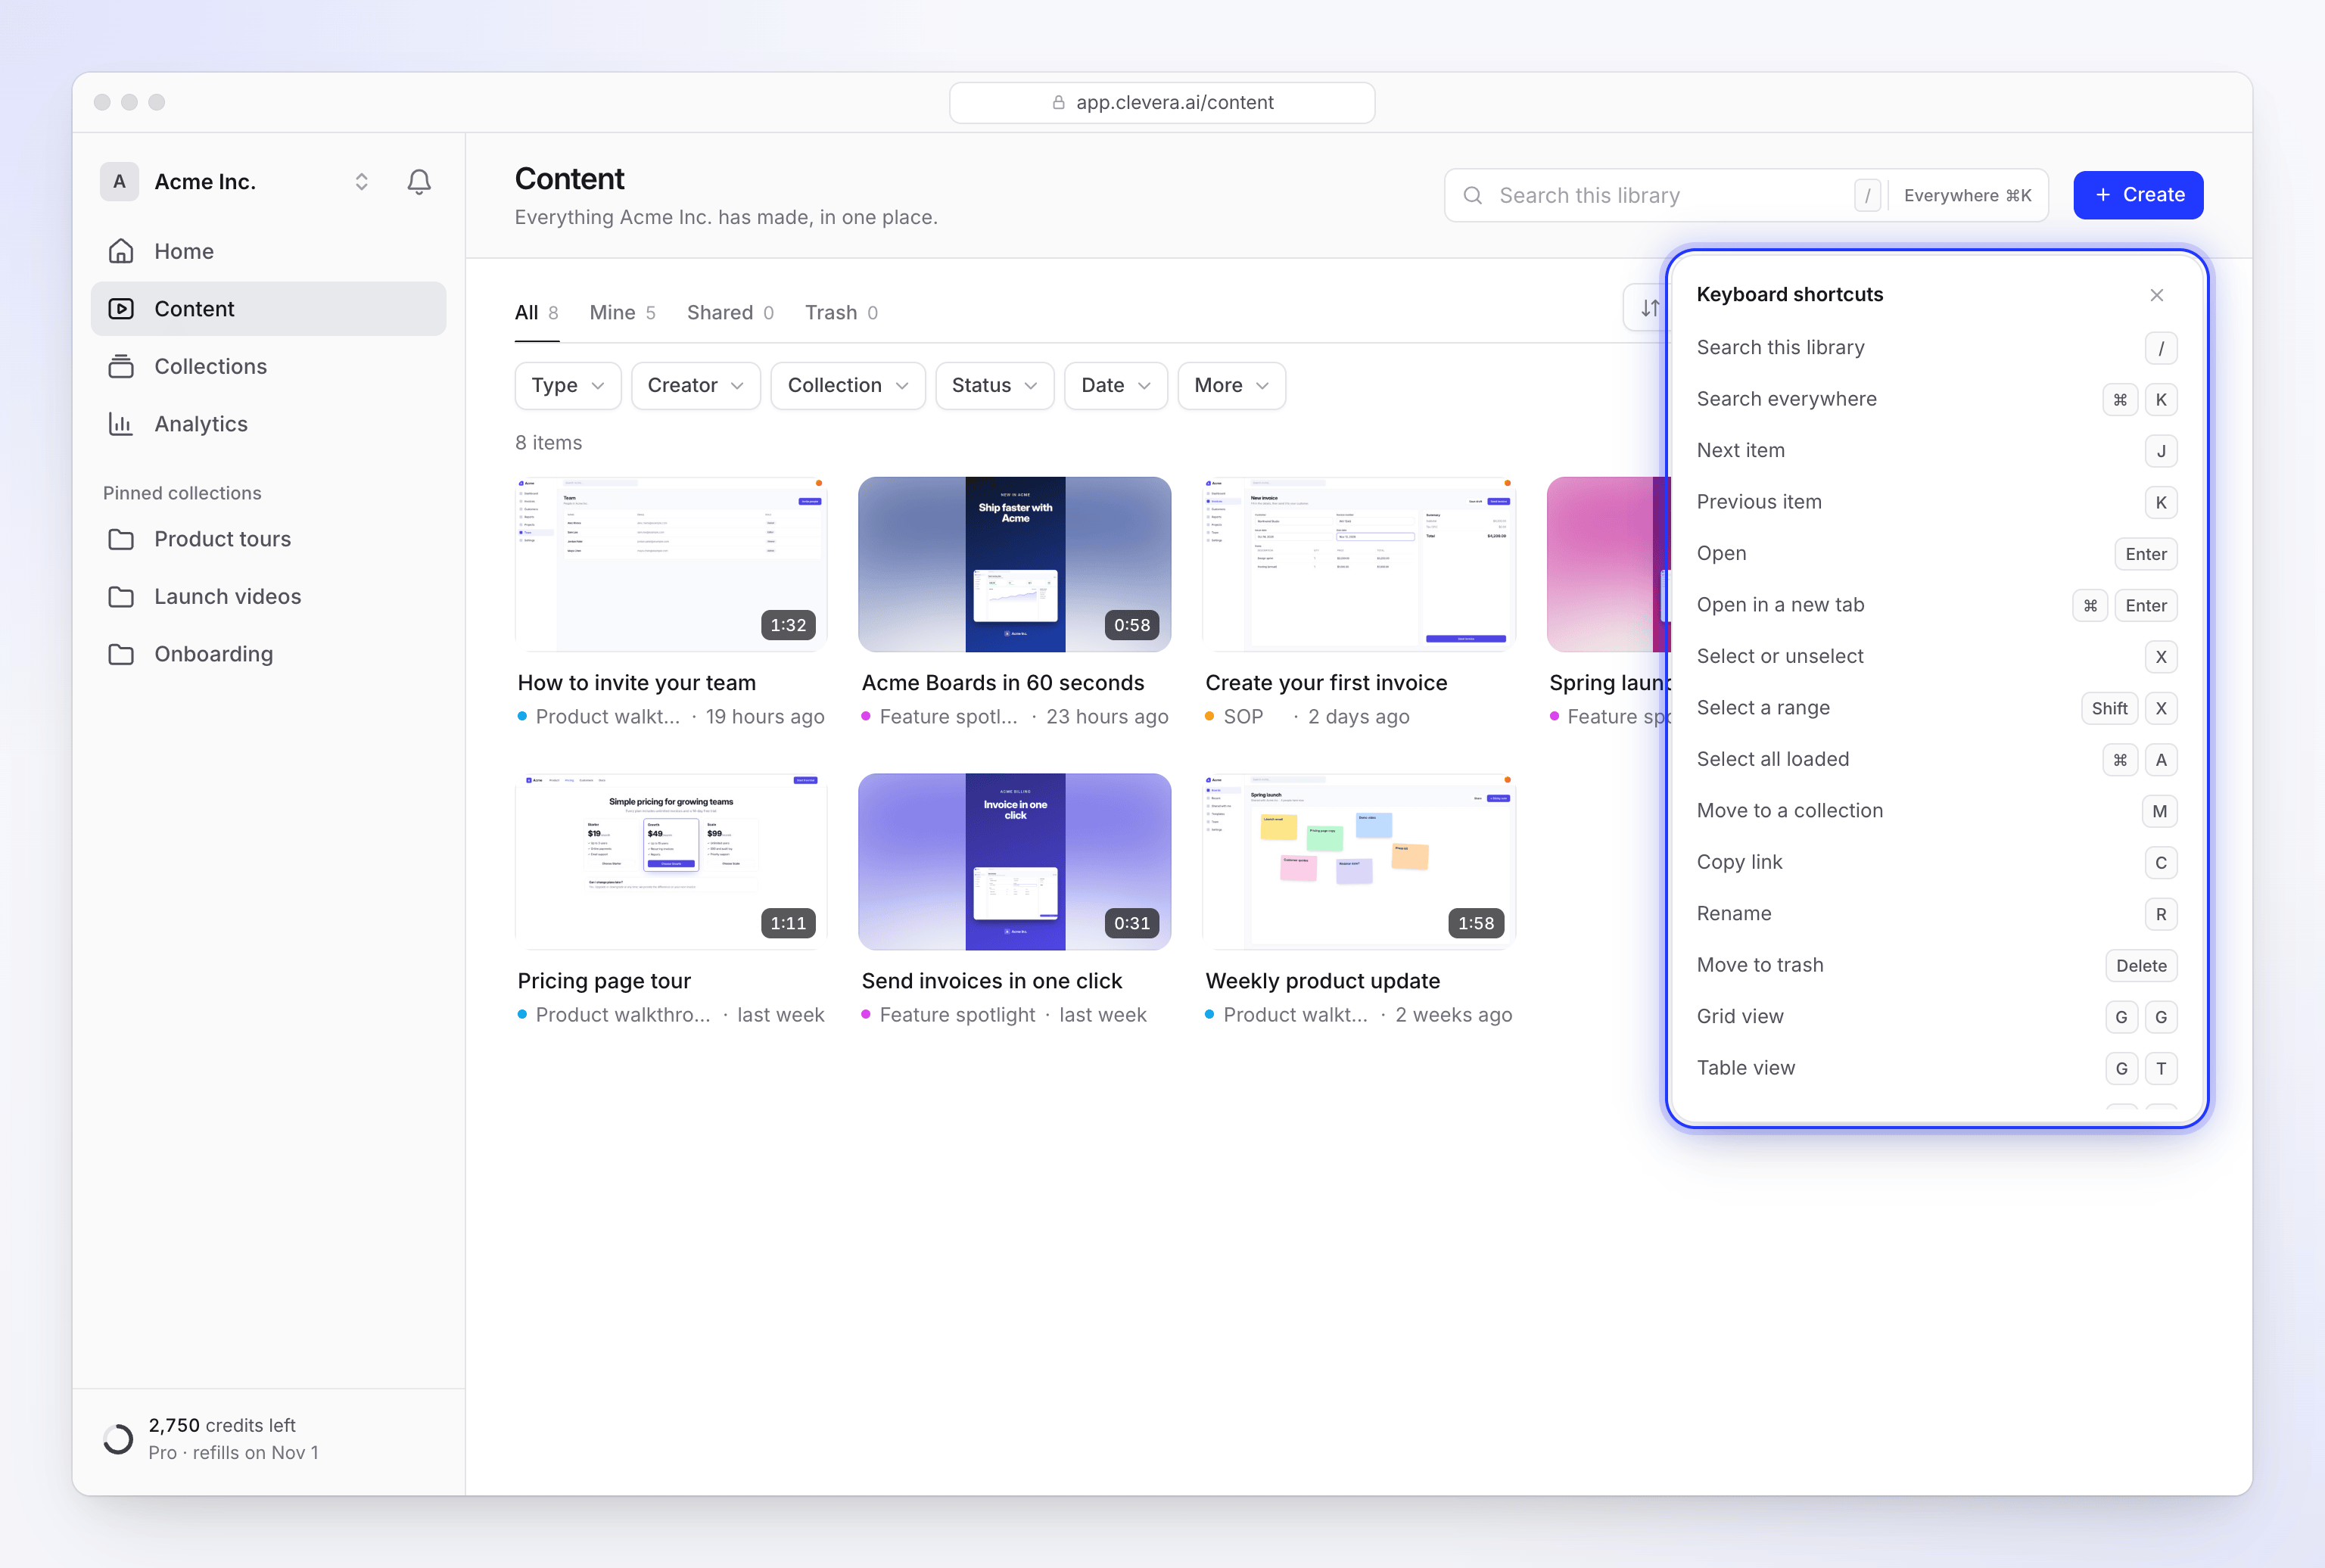Open the Type filter dropdown
This screenshot has width=2325, height=1568.
coord(567,386)
